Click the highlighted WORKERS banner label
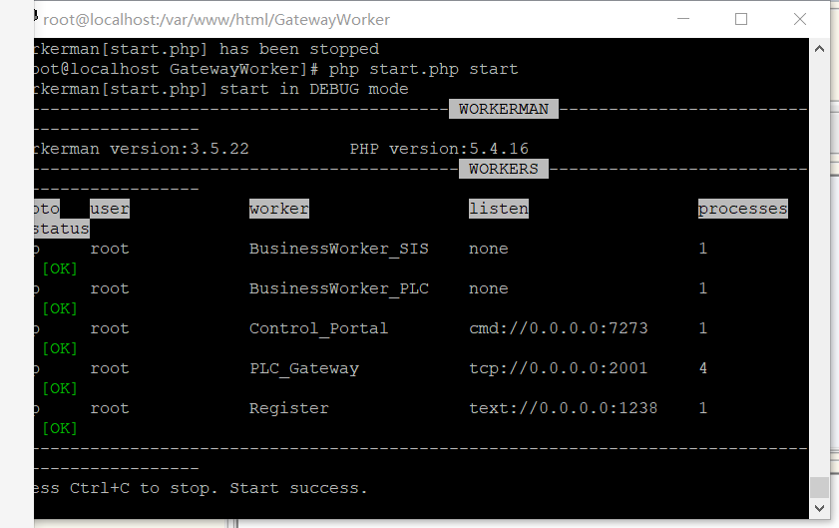 click(x=504, y=169)
